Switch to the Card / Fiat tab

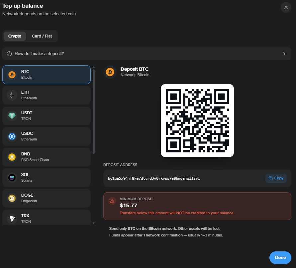click(42, 36)
